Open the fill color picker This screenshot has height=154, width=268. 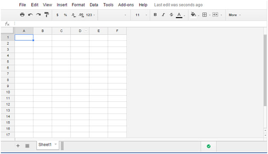(x=195, y=15)
